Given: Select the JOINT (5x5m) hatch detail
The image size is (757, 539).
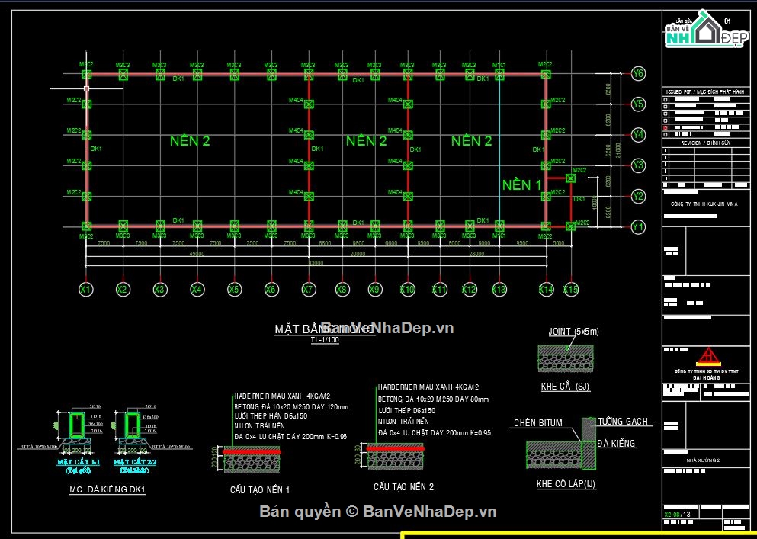Looking at the screenshot, I should [565, 357].
